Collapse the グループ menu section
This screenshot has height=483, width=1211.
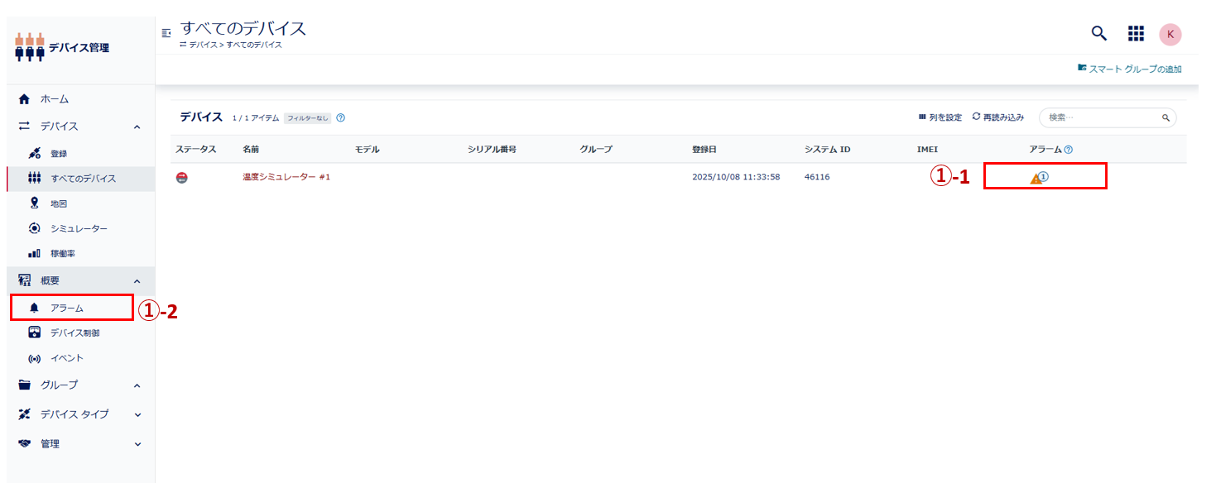[x=137, y=385]
